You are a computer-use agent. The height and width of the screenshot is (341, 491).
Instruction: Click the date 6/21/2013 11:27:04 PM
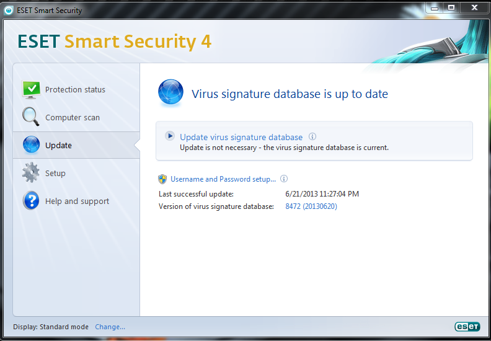(x=322, y=194)
